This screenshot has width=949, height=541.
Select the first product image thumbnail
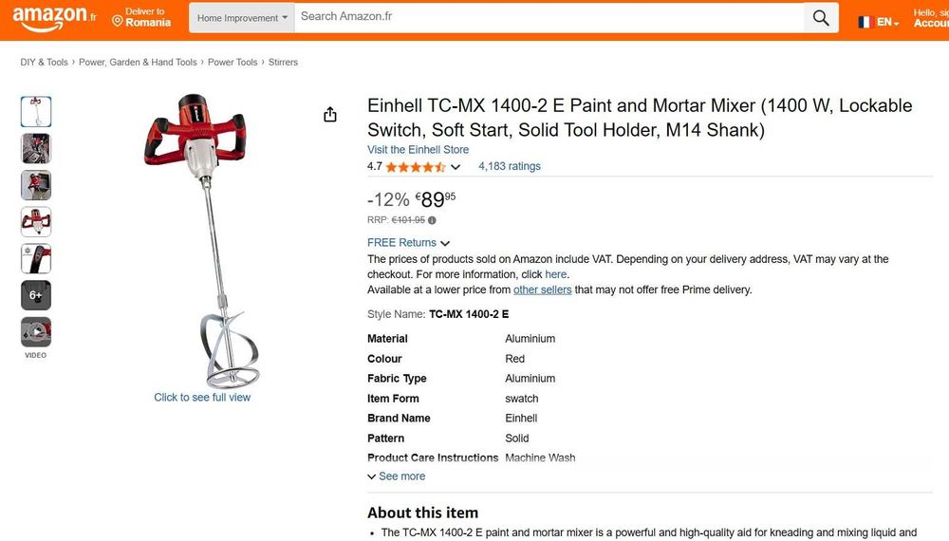tap(36, 112)
